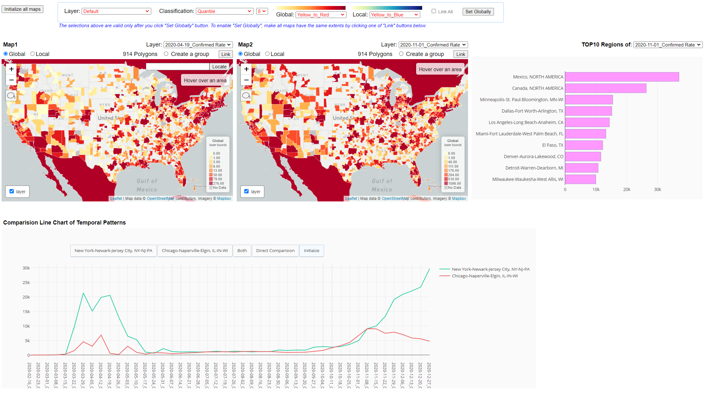Click the Initiaize chart button
The image size is (706, 394).
(x=312, y=251)
